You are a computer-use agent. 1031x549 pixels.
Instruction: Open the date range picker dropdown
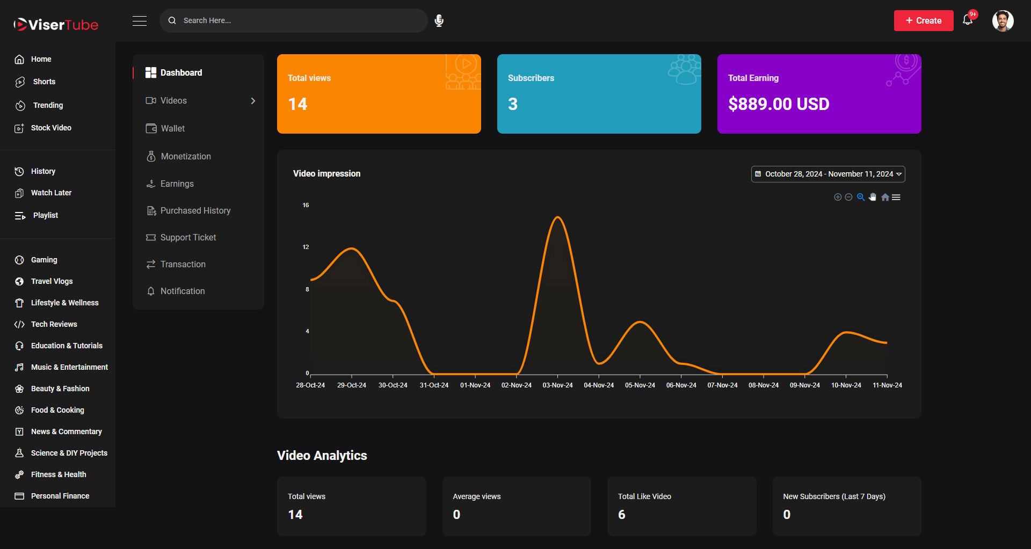pyautogui.click(x=827, y=174)
